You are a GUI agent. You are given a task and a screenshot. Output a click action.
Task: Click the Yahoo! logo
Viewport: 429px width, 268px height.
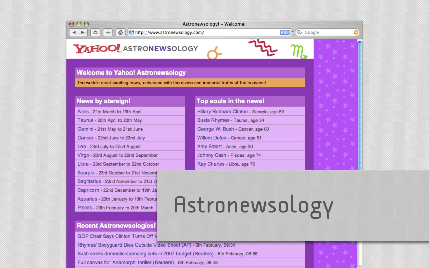(97, 48)
